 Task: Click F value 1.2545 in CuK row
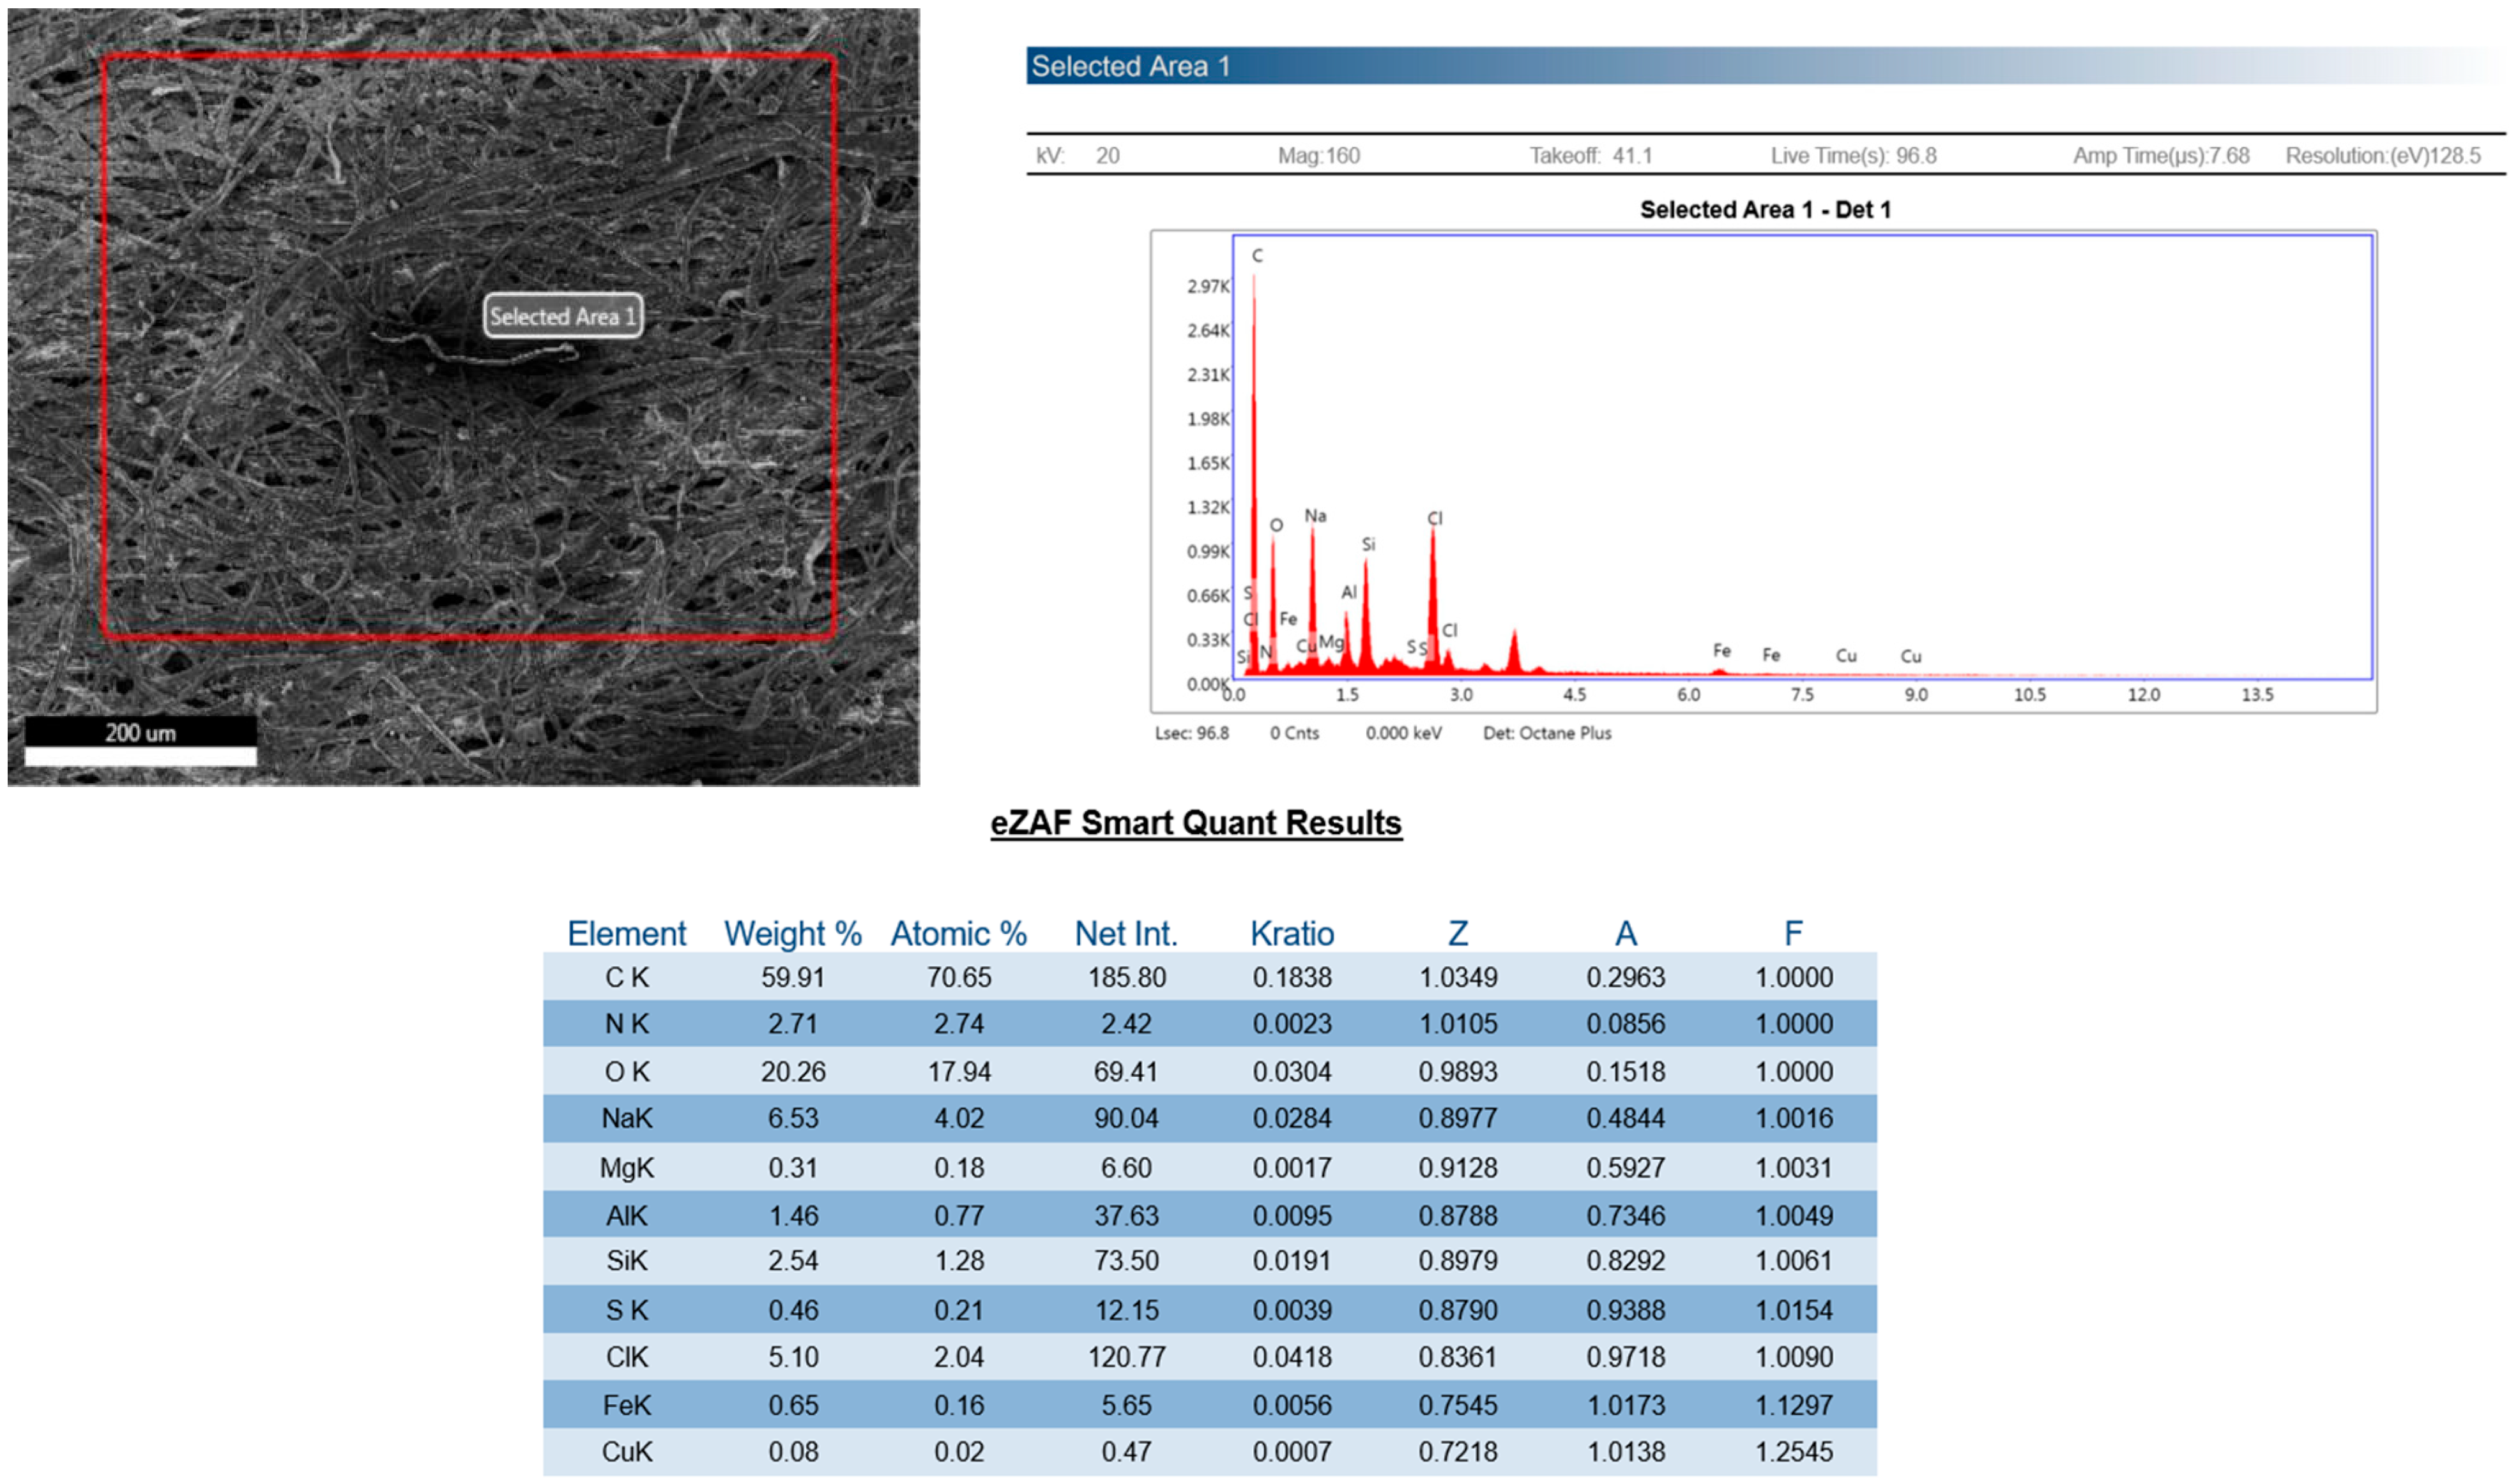point(1794,1451)
